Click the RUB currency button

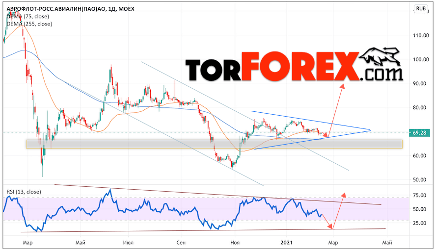pos(421,9)
